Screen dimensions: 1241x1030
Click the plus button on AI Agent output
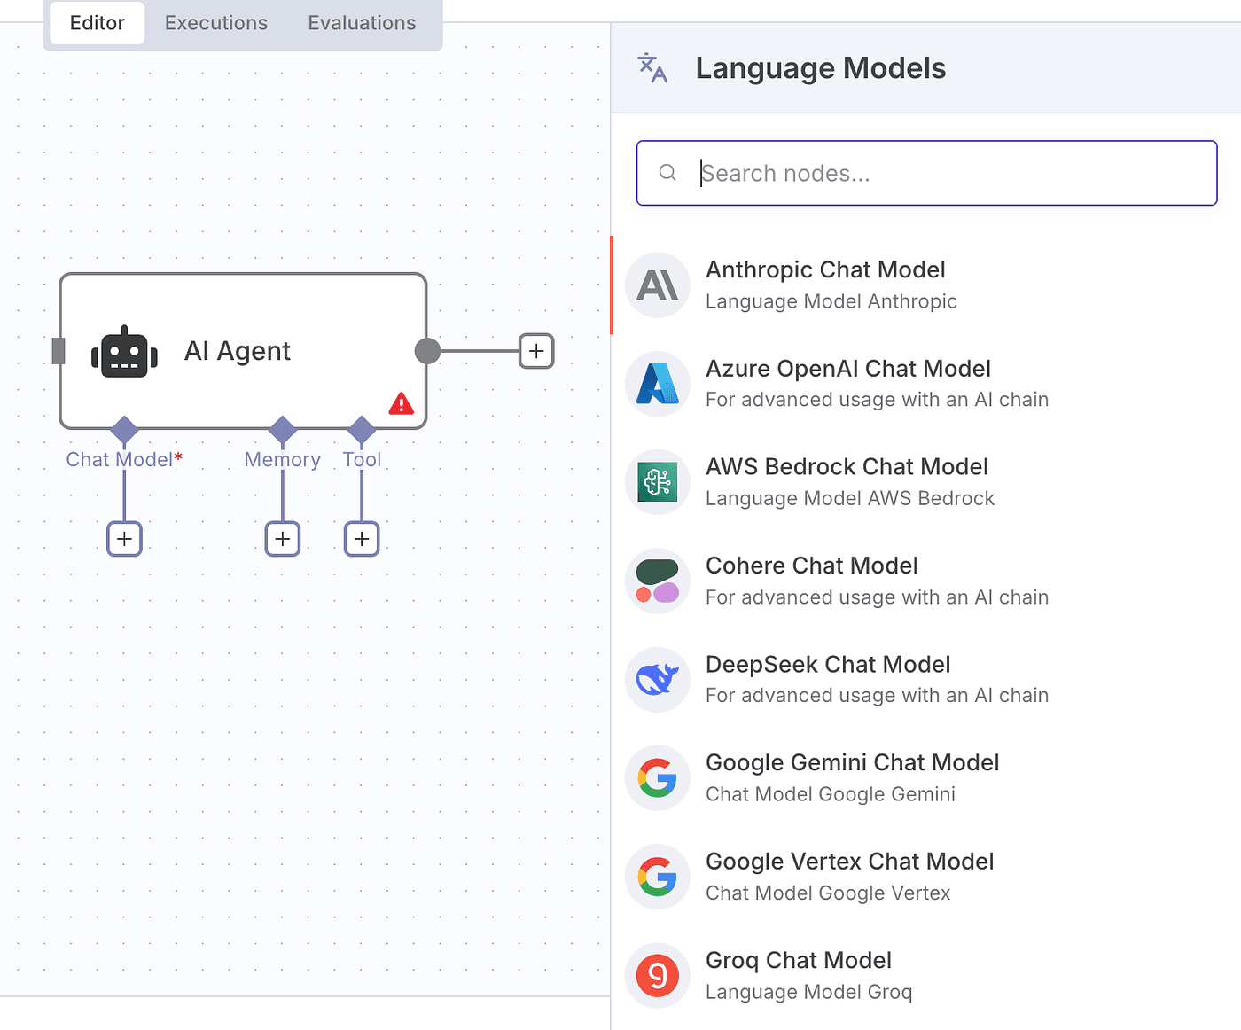536,351
